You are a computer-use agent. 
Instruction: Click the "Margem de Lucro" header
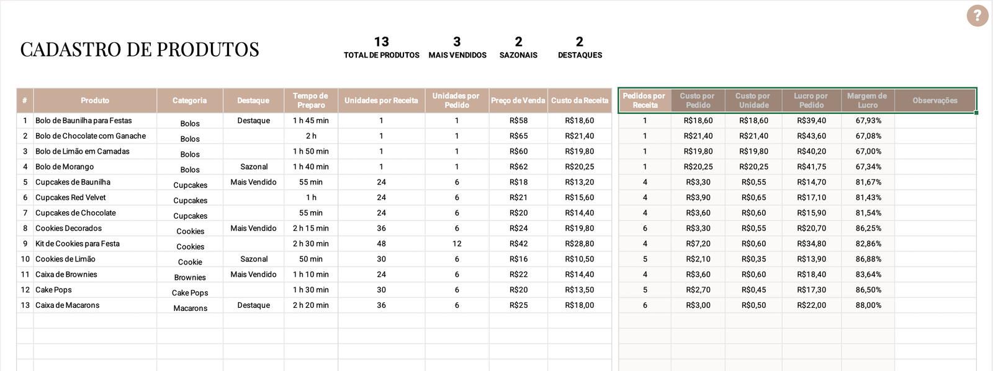(868, 100)
